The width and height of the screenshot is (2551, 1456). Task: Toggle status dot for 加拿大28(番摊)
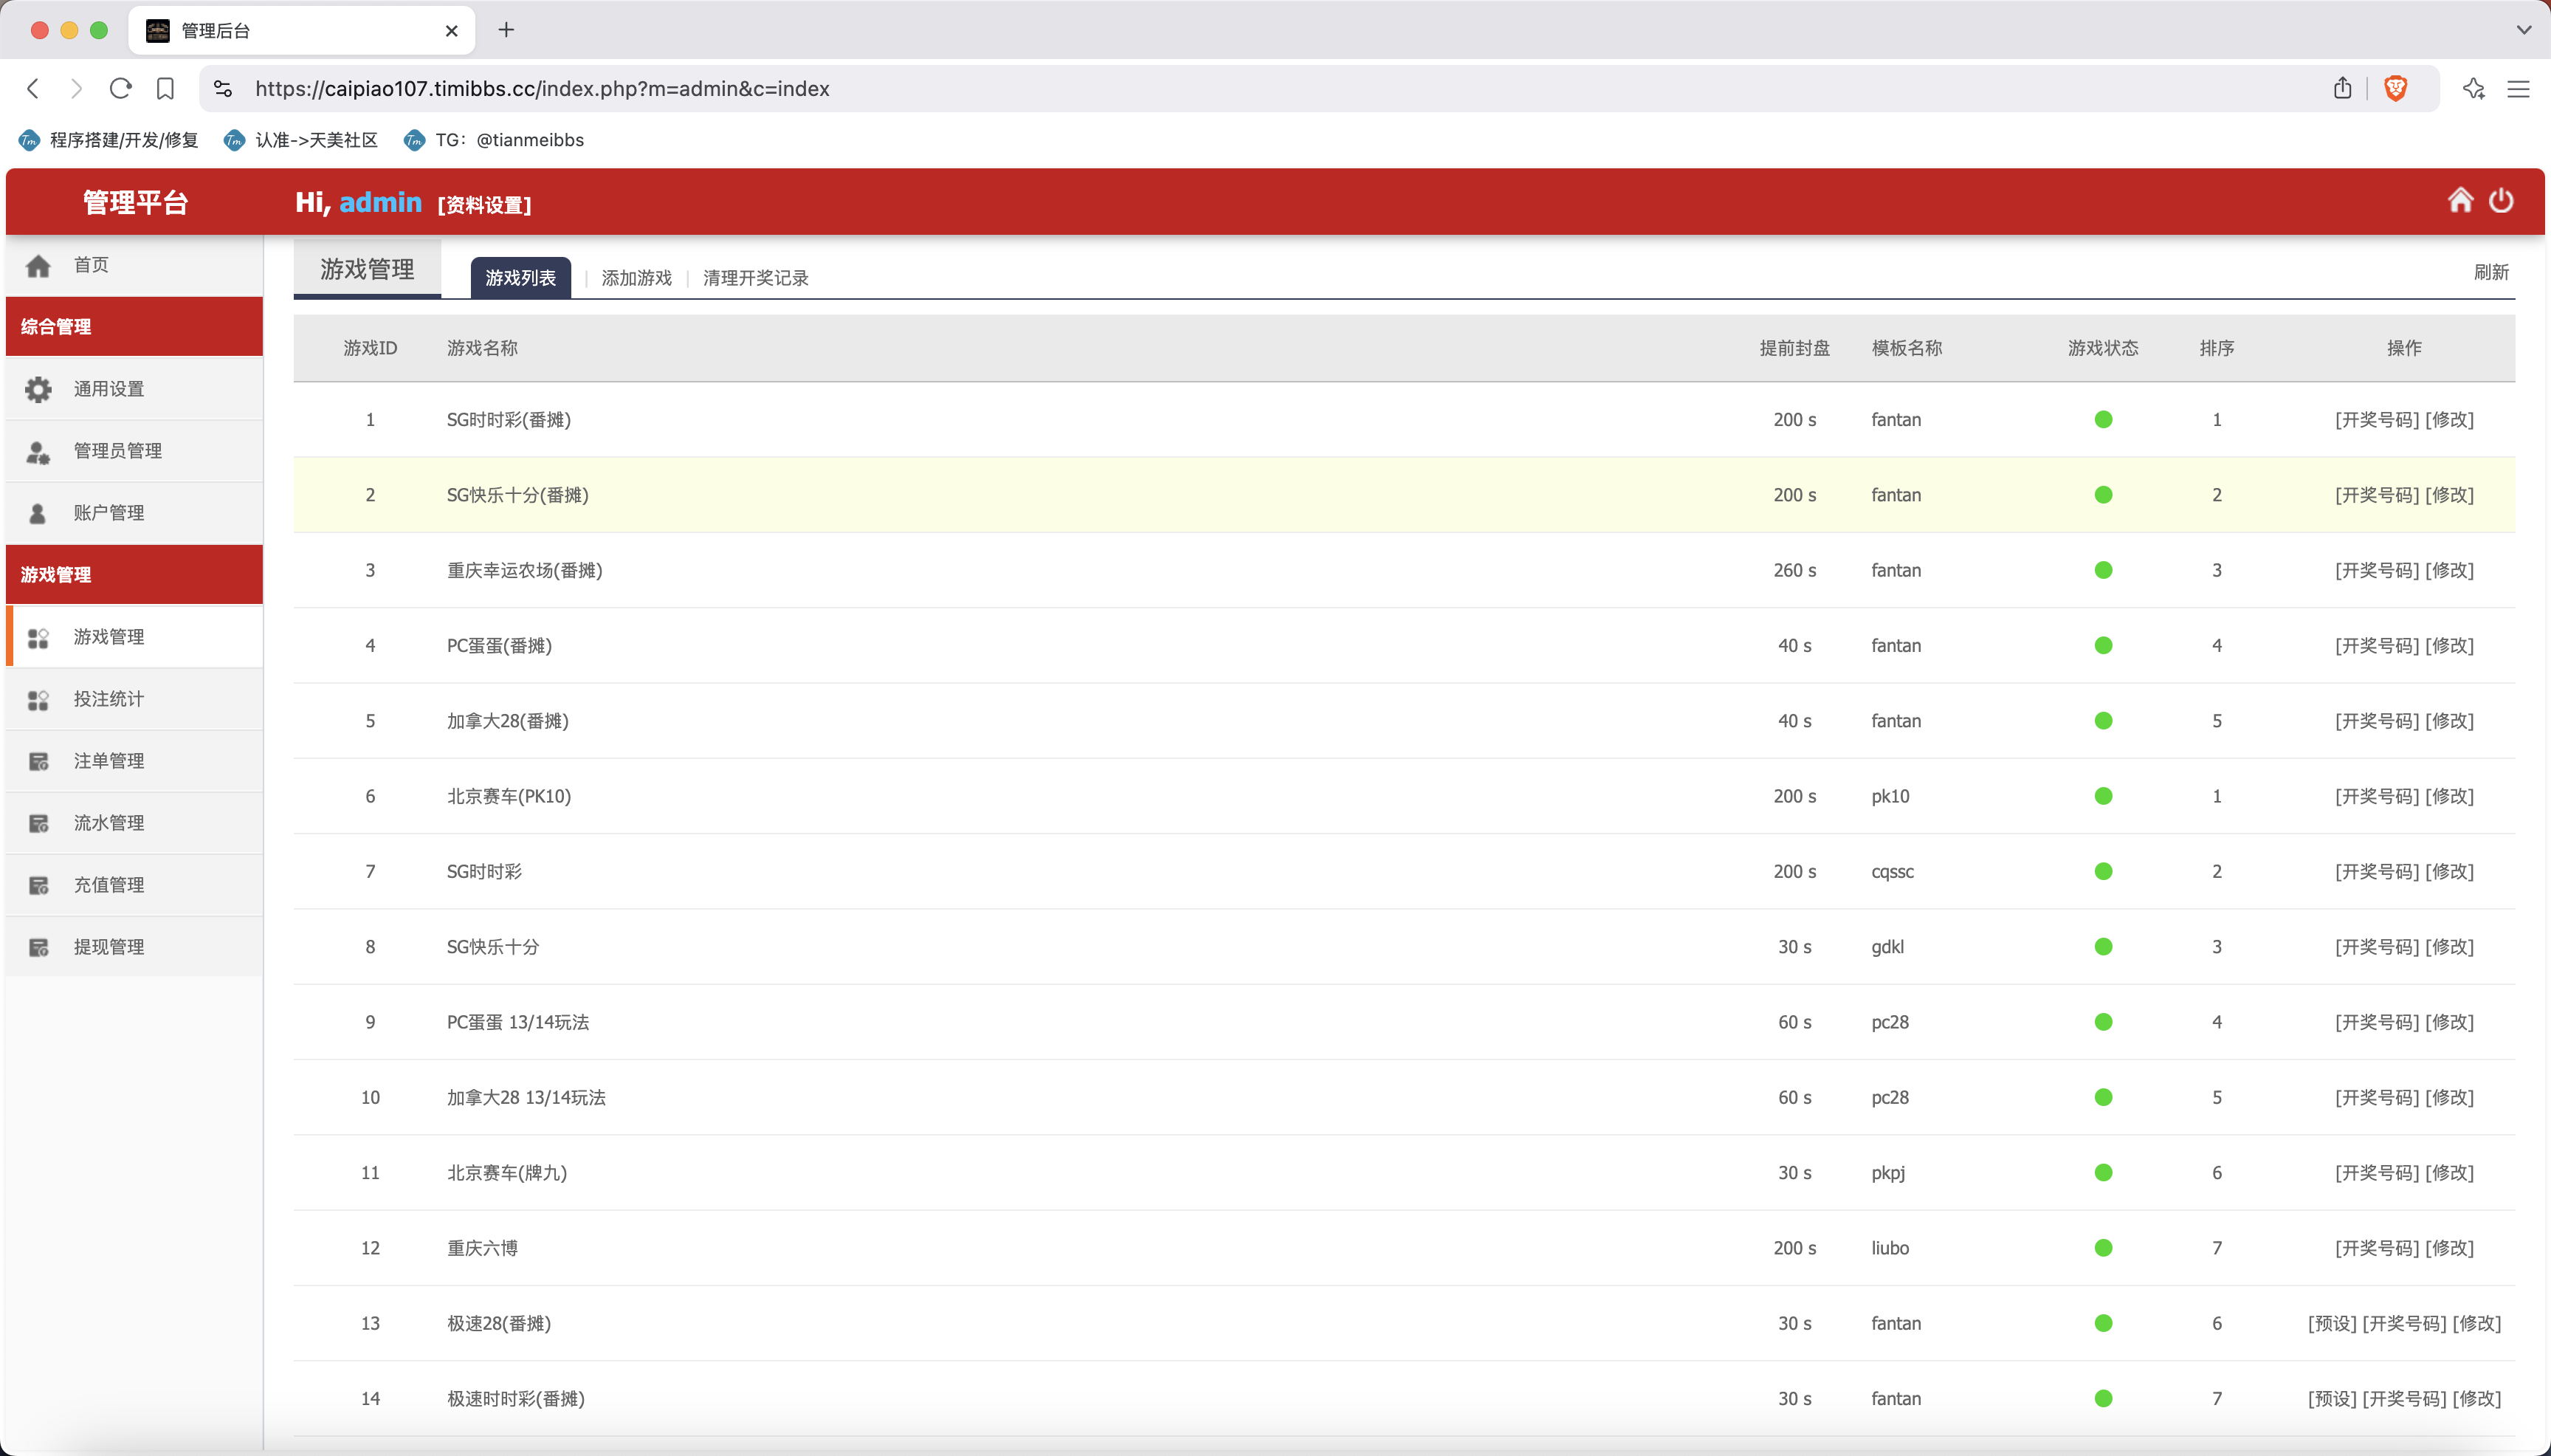[x=2103, y=721]
